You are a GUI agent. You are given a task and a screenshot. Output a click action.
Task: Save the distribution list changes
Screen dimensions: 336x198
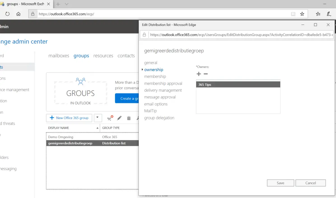point(280,183)
